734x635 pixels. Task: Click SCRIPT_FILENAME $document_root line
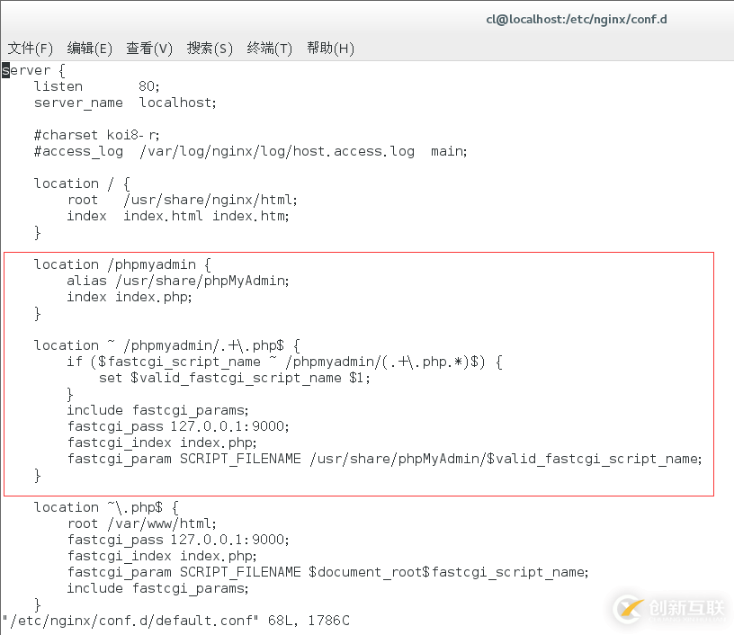[328, 572]
